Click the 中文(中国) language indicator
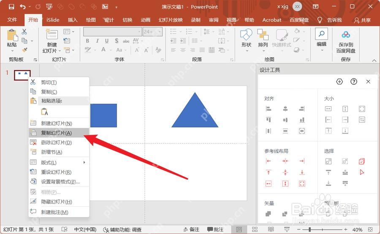 (x=85, y=229)
